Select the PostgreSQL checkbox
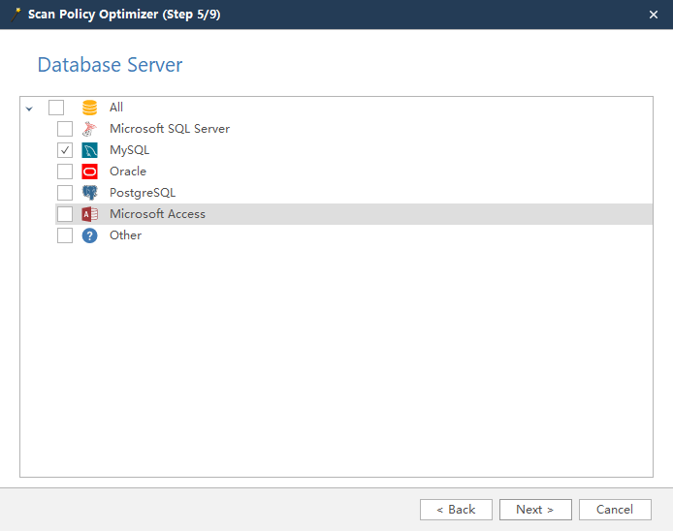The image size is (673, 531). (x=65, y=193)
